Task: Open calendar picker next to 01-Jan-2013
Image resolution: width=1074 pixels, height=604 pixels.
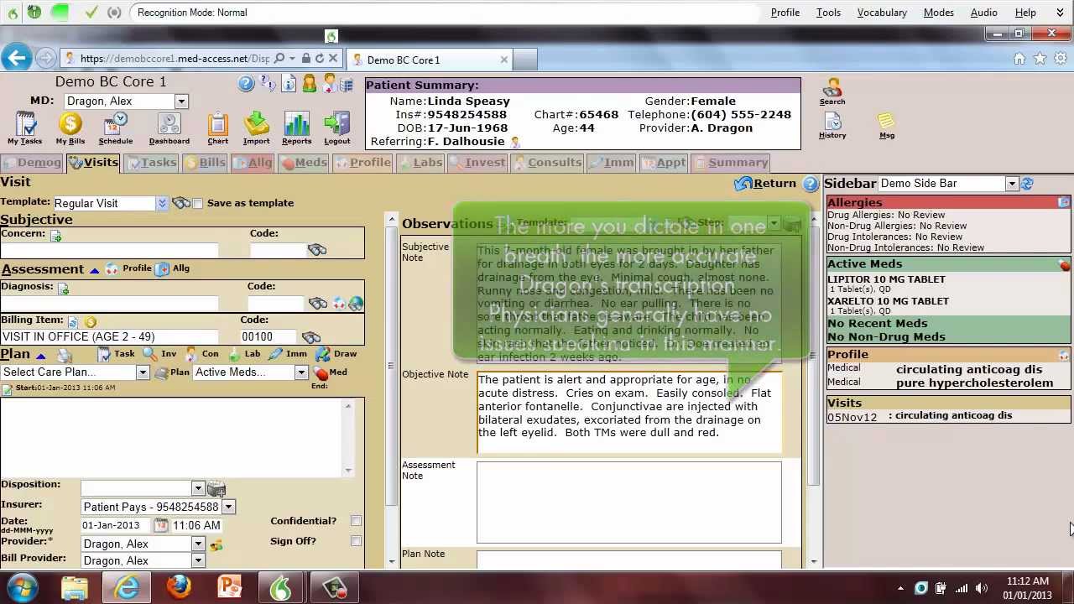Action: 160,526
